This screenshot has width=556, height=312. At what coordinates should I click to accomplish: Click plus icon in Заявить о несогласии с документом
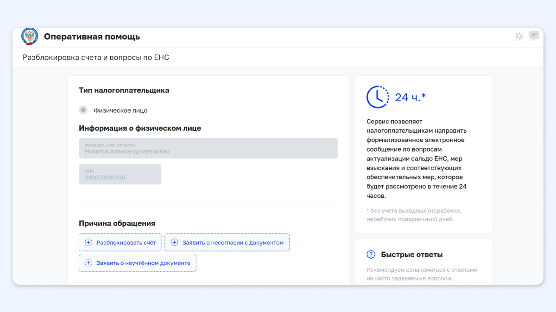[x=174, y=243]
